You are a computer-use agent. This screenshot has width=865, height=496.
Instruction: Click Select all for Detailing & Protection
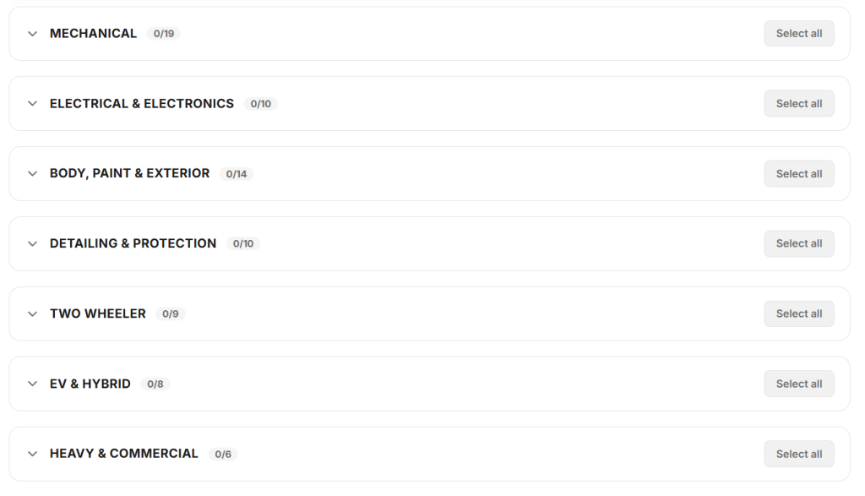pos(798,243)
